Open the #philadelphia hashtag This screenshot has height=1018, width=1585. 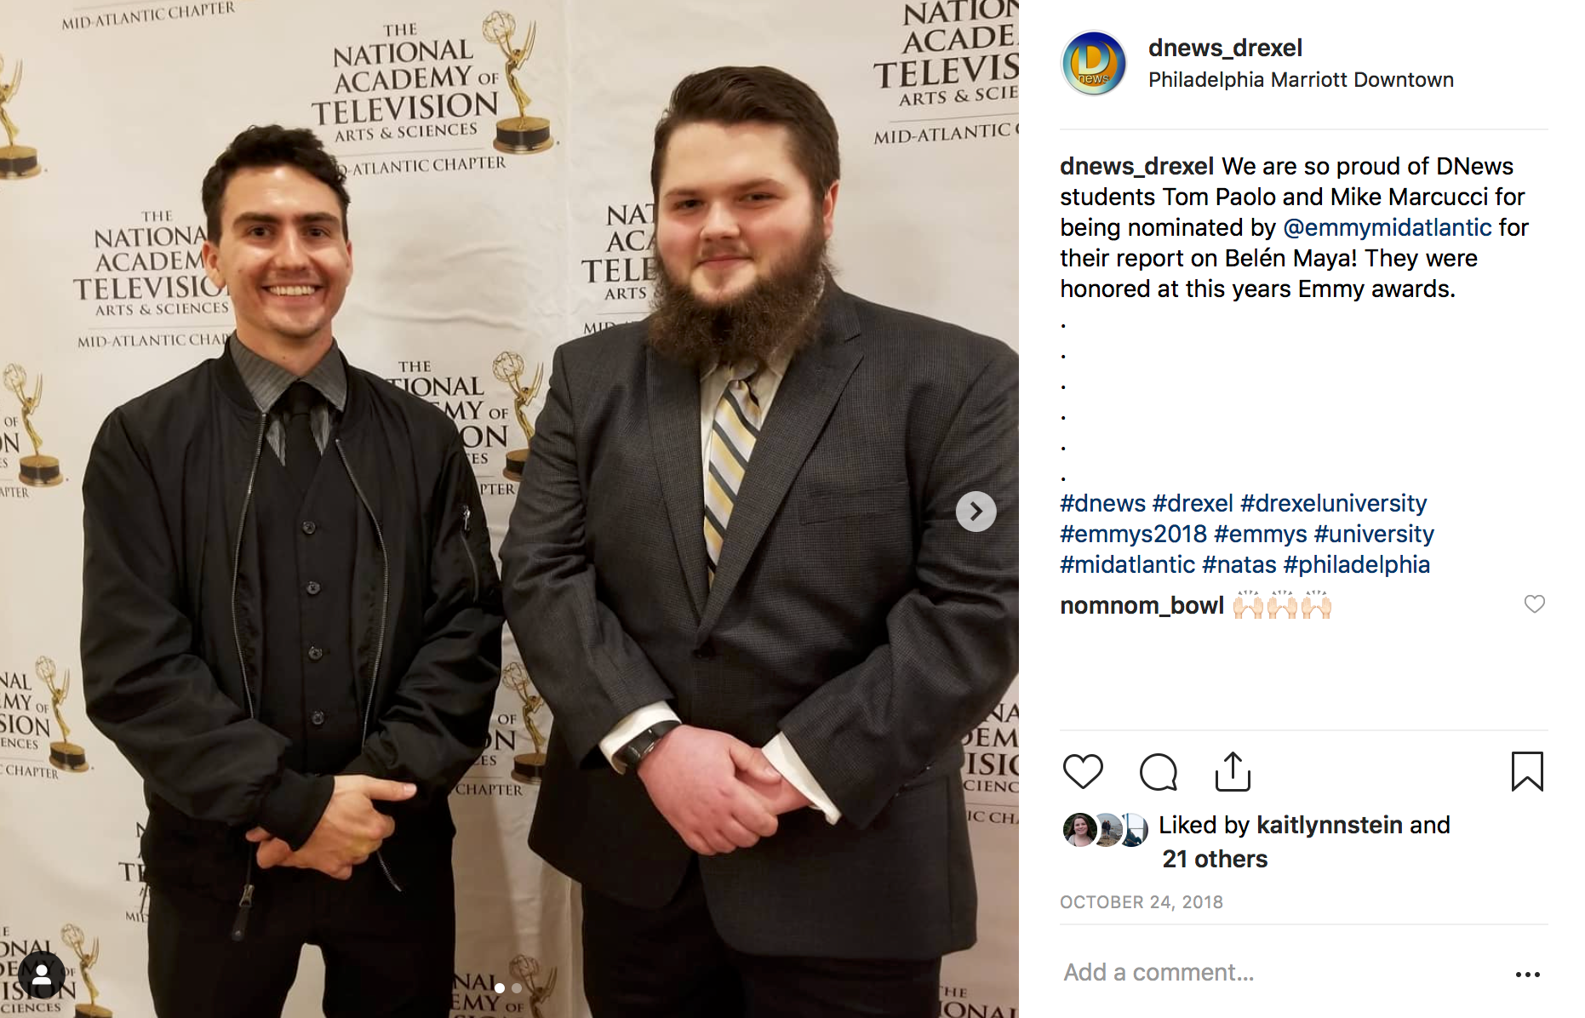1356,564
